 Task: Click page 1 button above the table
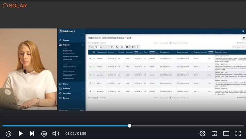170,43
